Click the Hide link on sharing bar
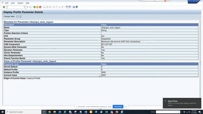203x114 pixels. coord(126,107)
